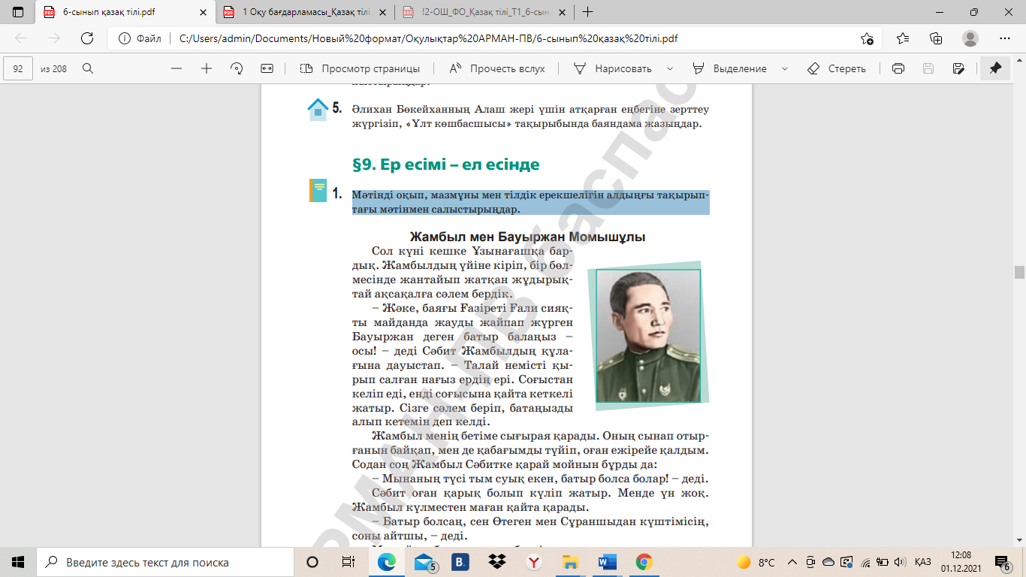1026x577 pixels.
Task: Open the tab actions menu icon
Action: [18, 12]
